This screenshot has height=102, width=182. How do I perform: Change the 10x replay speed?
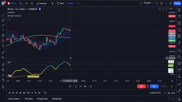[85, 86]
